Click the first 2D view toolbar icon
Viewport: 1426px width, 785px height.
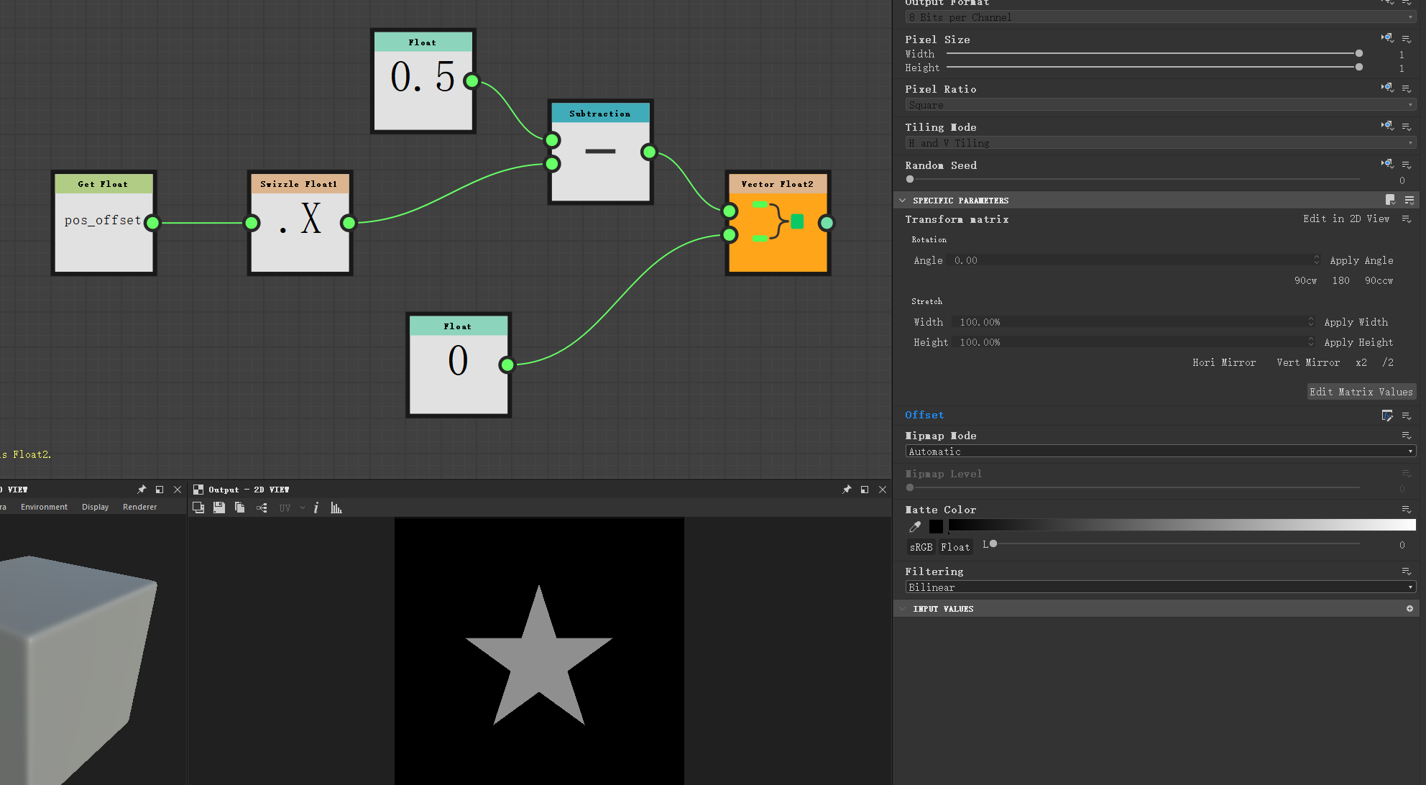click(x=198, y=508)
